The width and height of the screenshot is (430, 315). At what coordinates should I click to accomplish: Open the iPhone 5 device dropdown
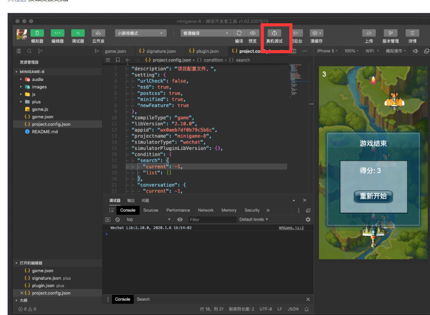(327, 51)
